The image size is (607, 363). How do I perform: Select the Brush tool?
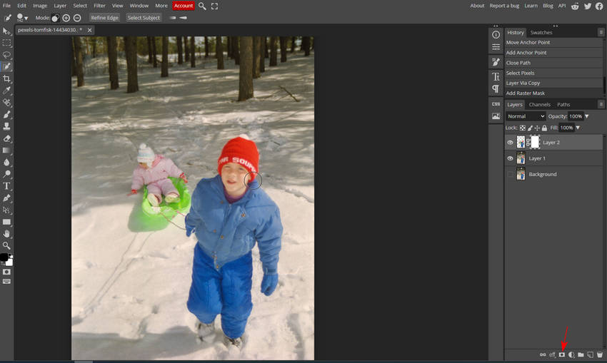pos(6,114)
